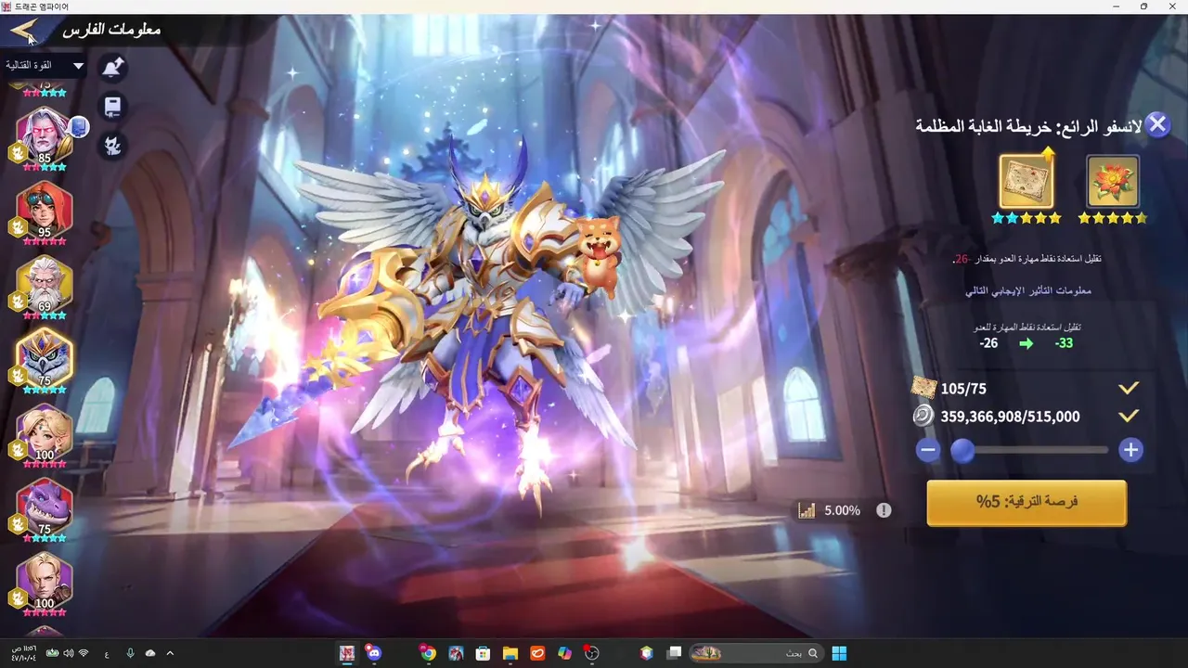This screenshot has width=1188, height=668.
Task: Click the 5.00% chance value
Action: (x=842, y=510)
